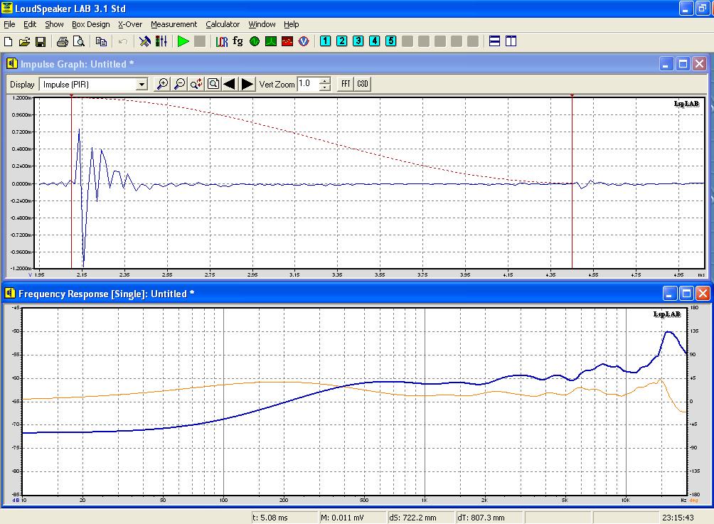Click the left red window marker in impulse graph
Viewport: 714px width, 524px height.
(x=72, y=182)
